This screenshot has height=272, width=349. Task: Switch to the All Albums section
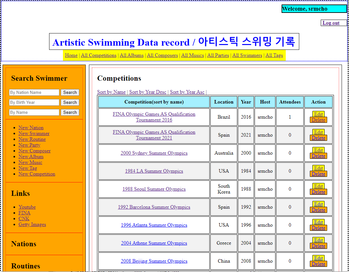coord(132,55)
